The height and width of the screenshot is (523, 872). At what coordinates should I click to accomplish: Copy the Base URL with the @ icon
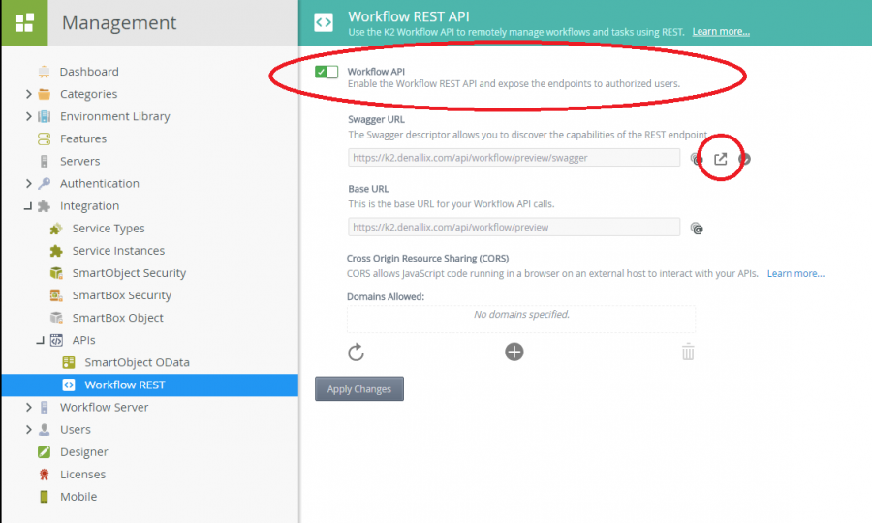click(697, 229)
